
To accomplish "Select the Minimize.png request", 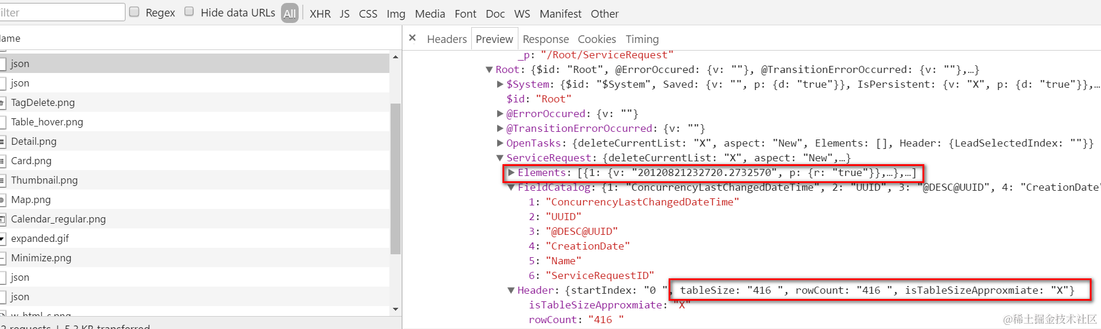I will (x=194, y=258).
